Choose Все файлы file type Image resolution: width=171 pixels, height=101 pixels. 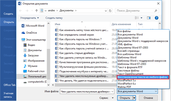coord(124,31)
